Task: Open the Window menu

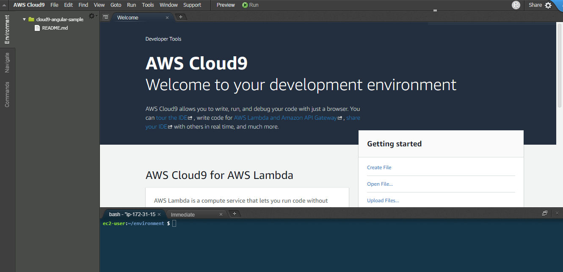Action: tap(168, 5)
